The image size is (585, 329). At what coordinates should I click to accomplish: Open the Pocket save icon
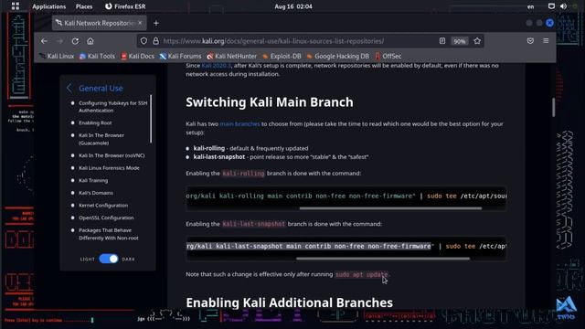click(x=530, y=41)
